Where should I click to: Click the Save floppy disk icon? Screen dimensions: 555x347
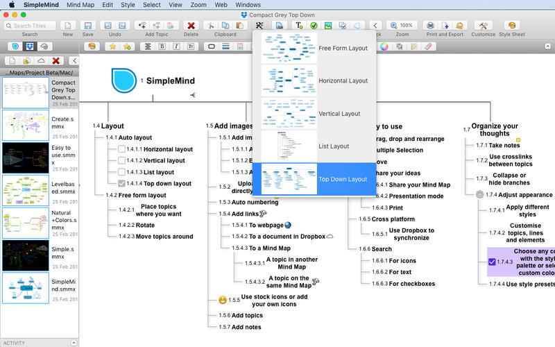tap(88, 26)
